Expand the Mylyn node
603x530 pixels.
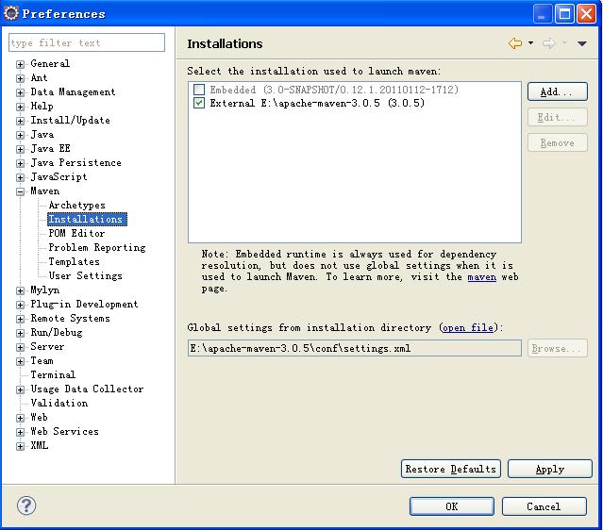(21, 290)
